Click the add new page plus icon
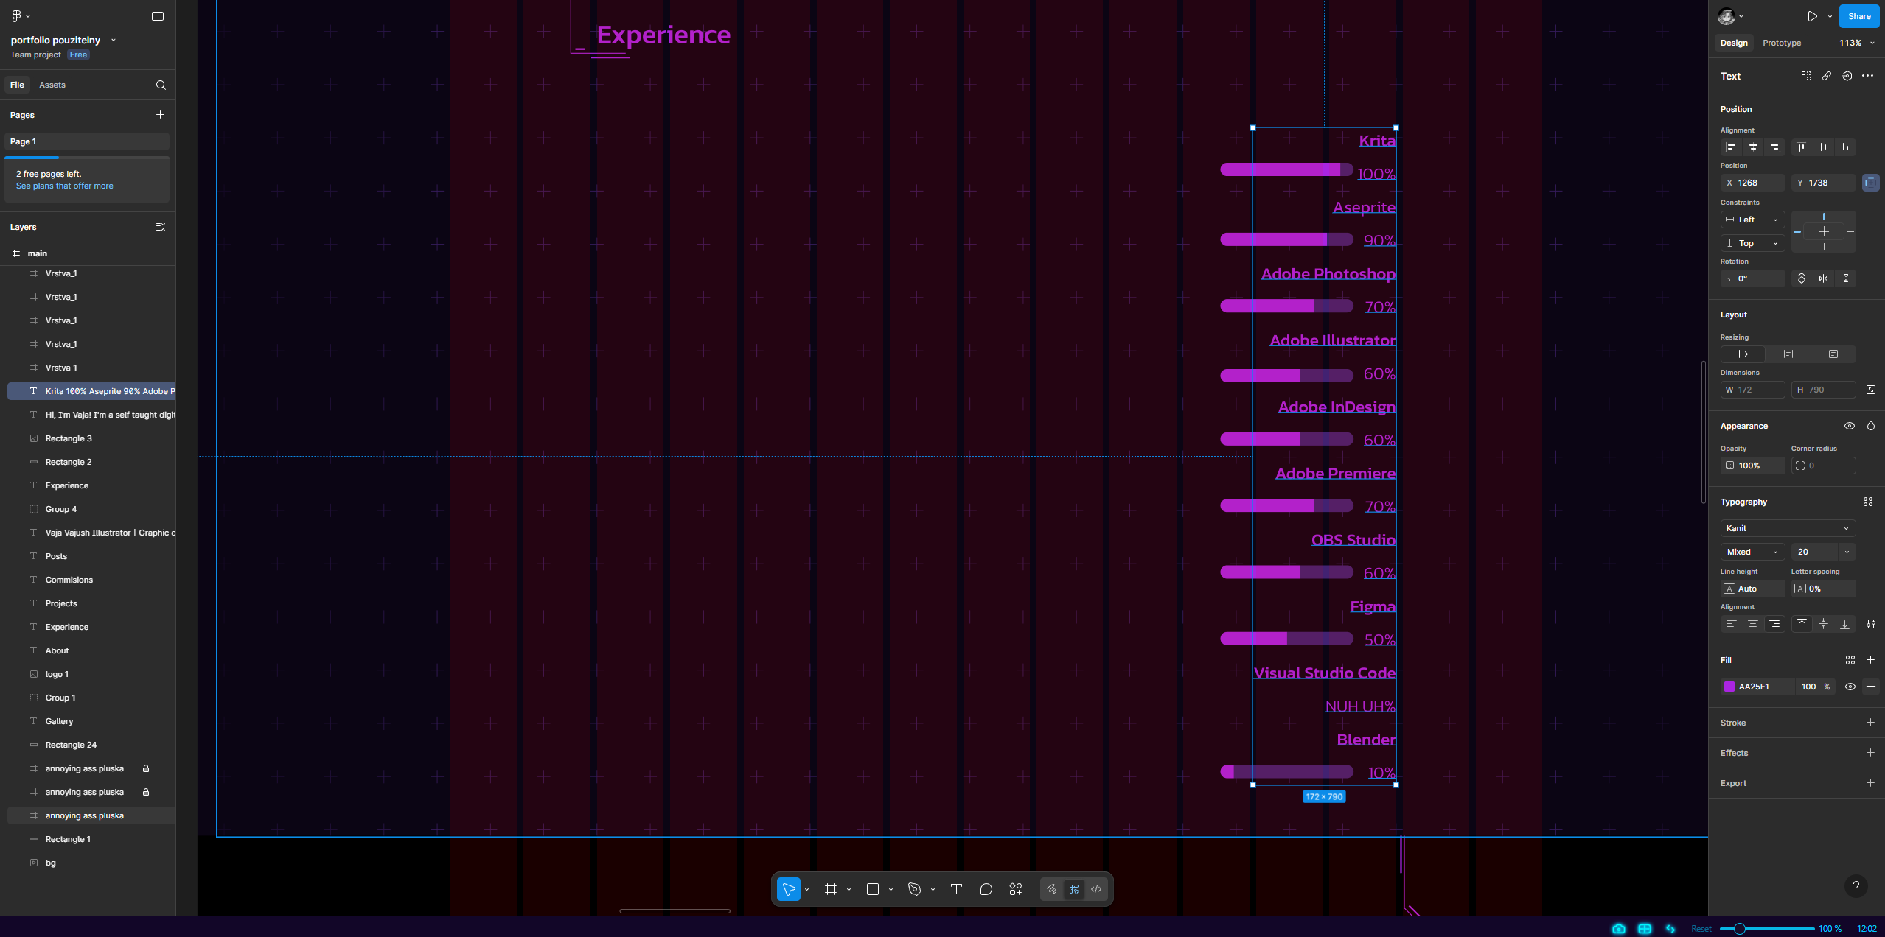The width and height of the screenshot is (1885, 937). coord(160,115)
